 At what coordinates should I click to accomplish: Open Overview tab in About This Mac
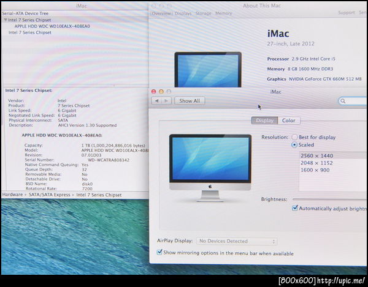pos(161,13)
